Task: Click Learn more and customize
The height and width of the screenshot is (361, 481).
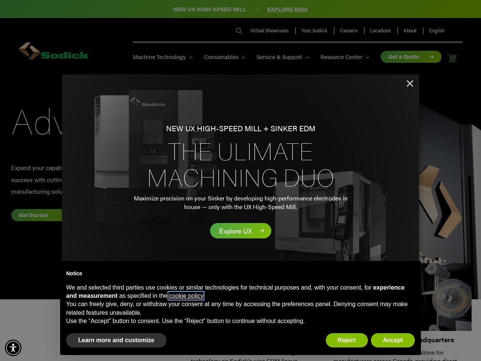Action: (x=116, y=340)
